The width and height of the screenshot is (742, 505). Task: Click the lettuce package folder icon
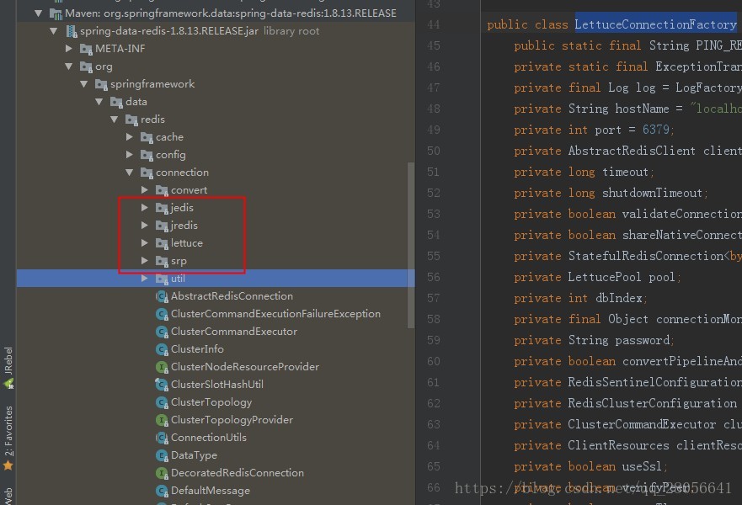pos(162,243)
